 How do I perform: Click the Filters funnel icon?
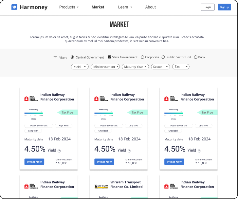[x=55, y=57]
